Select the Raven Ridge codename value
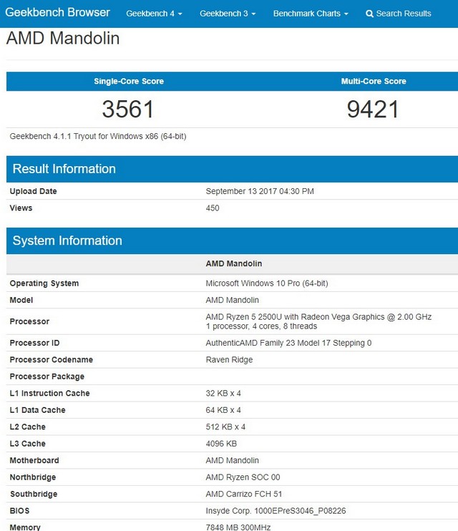 click(229, 360)
